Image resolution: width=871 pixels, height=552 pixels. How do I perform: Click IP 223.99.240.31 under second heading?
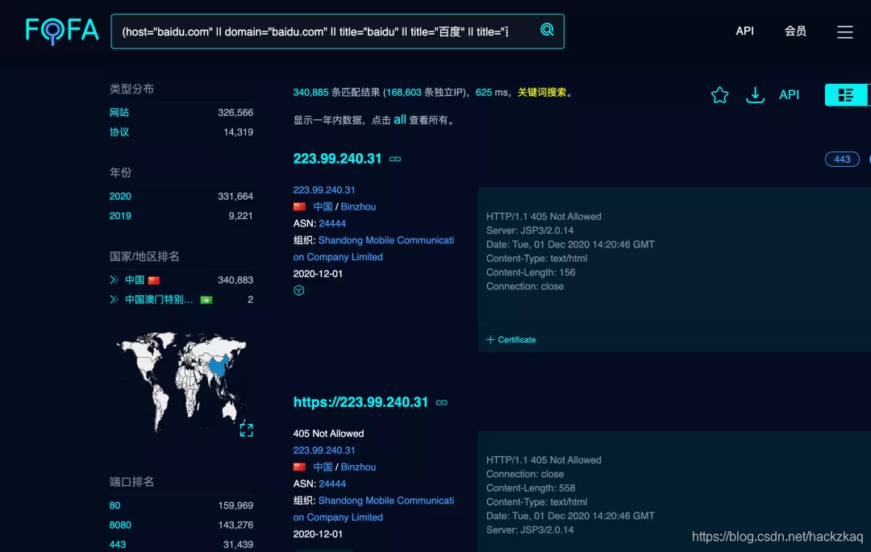point(324,450)
